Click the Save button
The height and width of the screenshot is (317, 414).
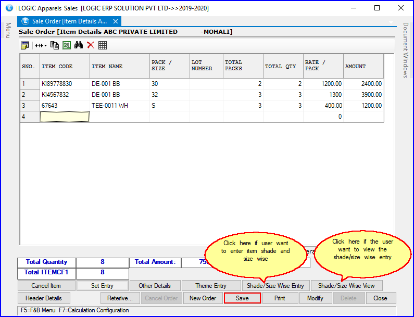click(x=242, y=298)
